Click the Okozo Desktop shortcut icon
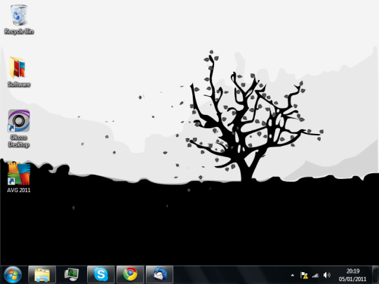This screenshot has height=284, width=379. tap(19, 121)
